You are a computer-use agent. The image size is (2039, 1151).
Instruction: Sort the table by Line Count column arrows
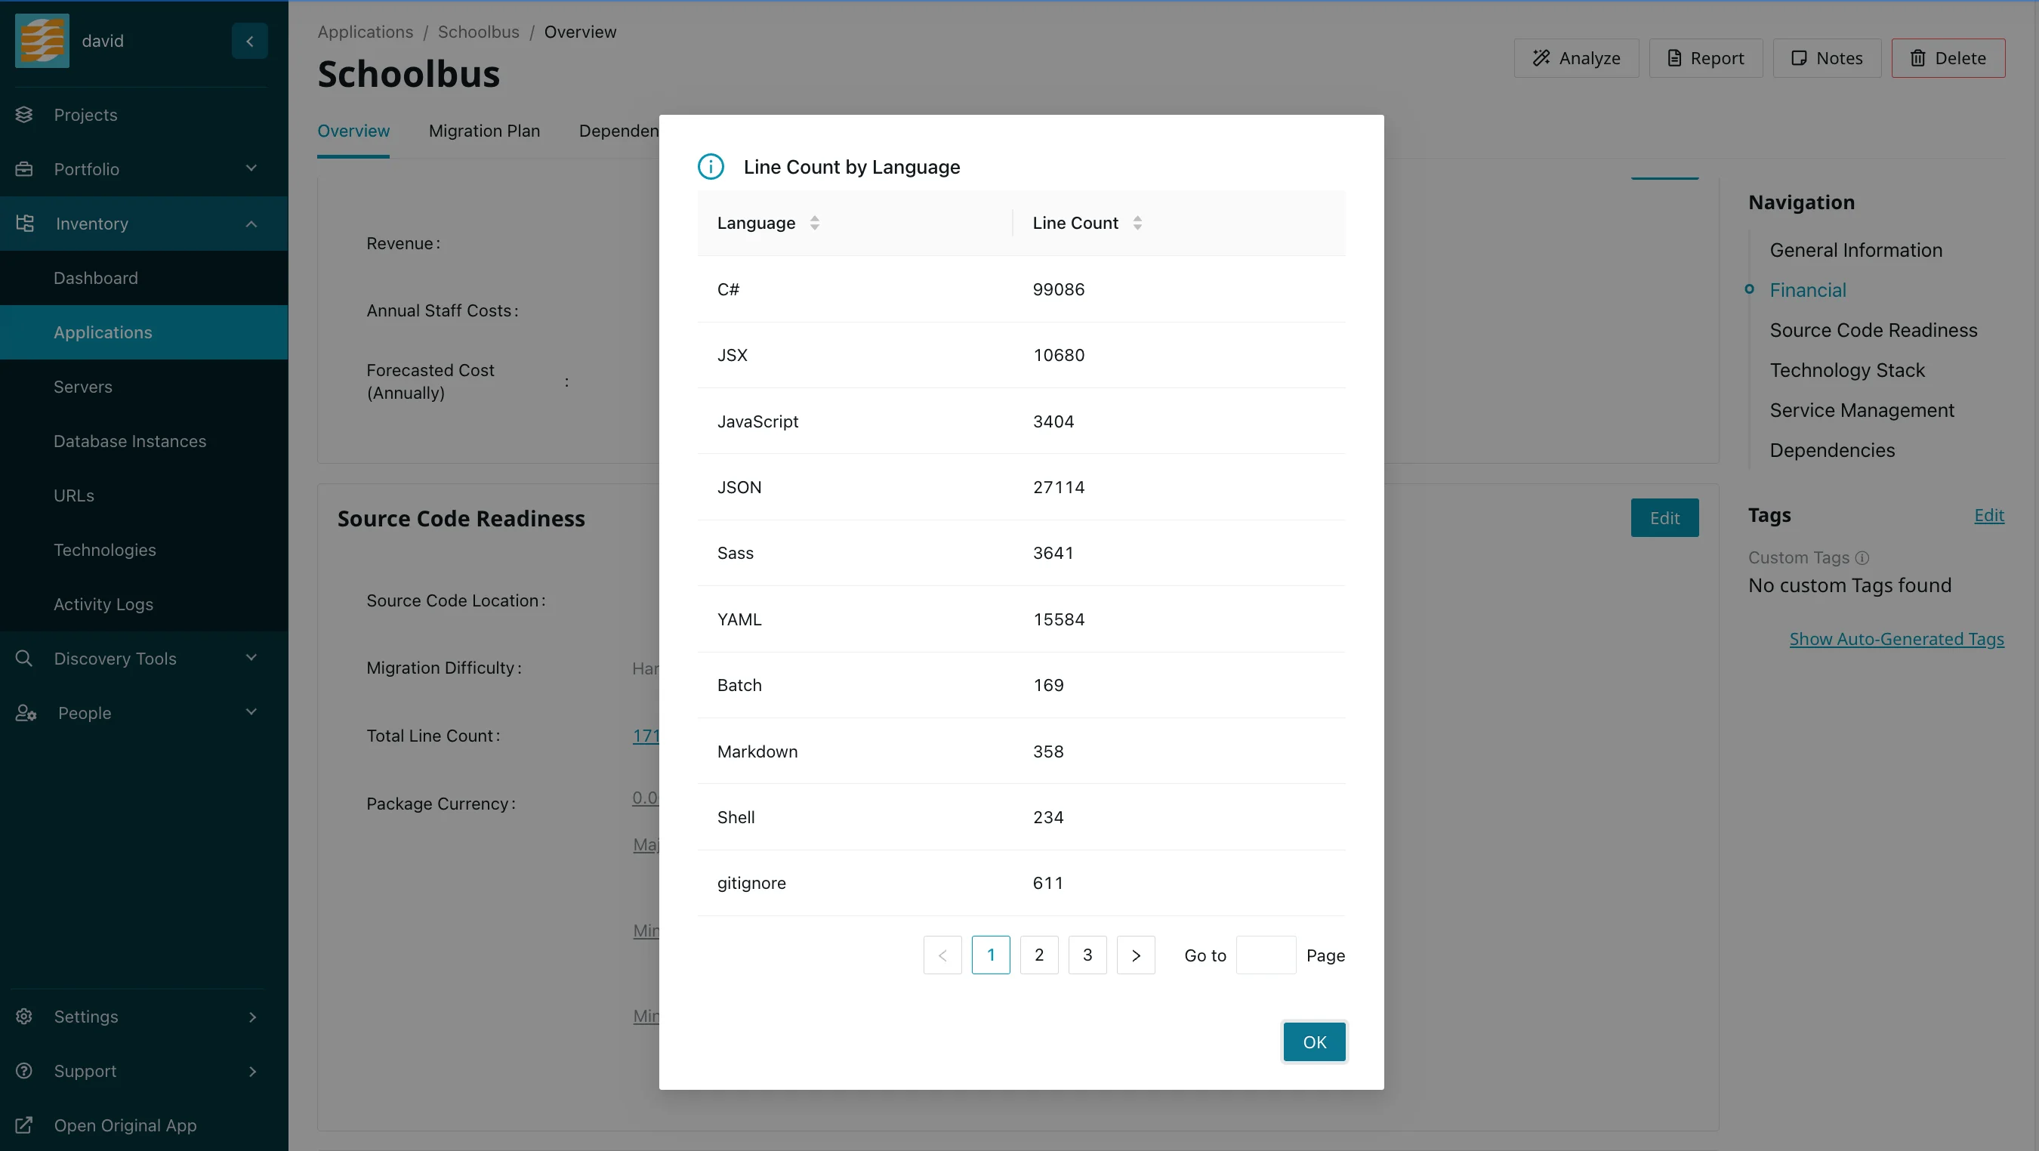tap(1137, 224)
